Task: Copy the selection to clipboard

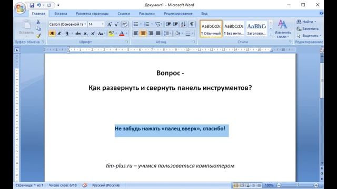Action: pos(38,28)
